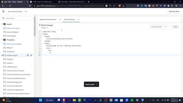This screenshot has height=103, width=183.
Task: Open password.liquid file
Action: tap(12, 32)
